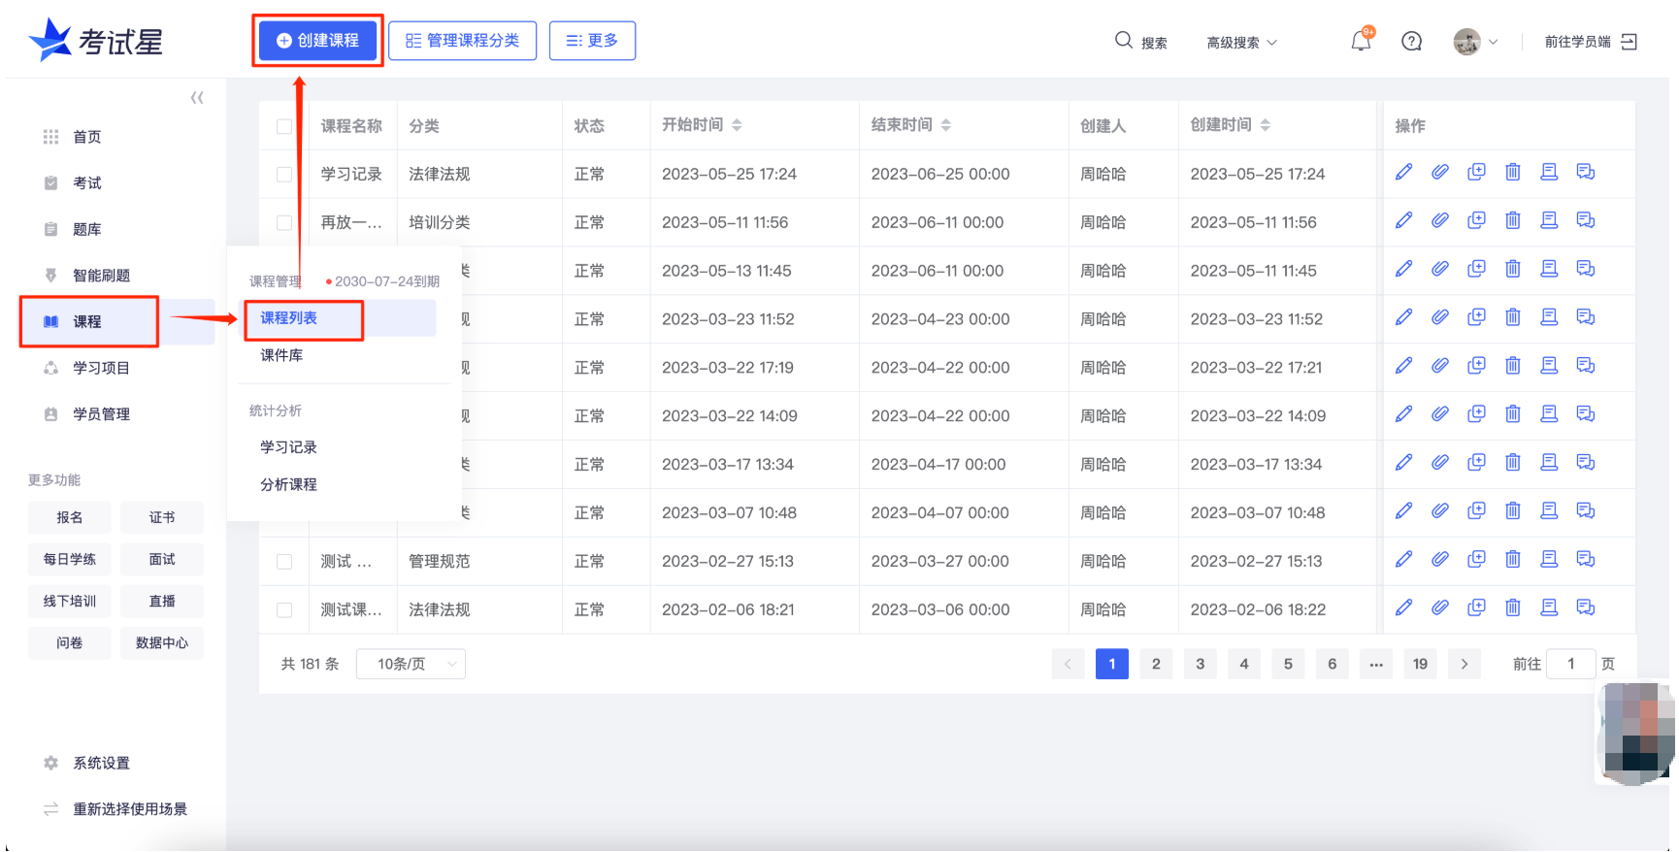Open the help question mark icon
1679x852 pixels.
pyautogui.click(x=1411, y=41)
